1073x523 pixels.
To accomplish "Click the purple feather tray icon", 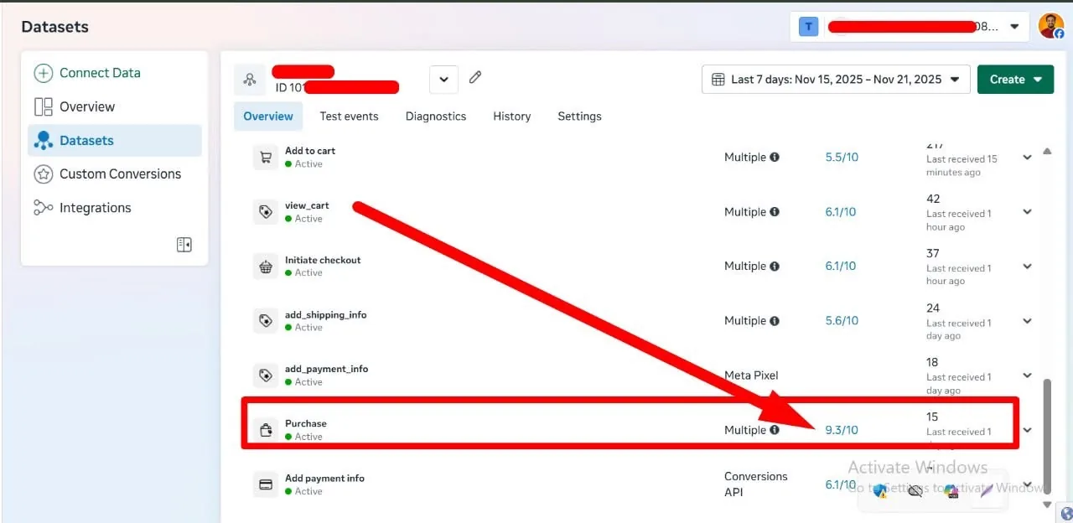I will [x=987, y=490].
